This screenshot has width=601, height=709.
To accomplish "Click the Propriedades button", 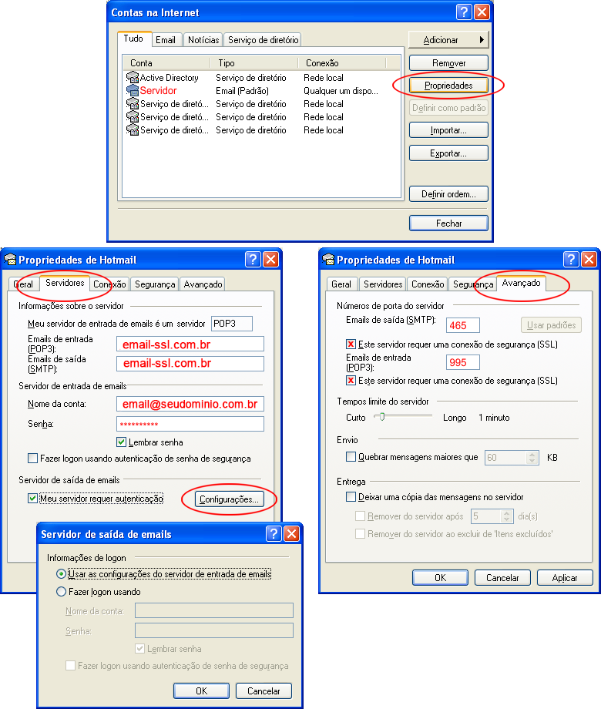I will tap(448, 85).
